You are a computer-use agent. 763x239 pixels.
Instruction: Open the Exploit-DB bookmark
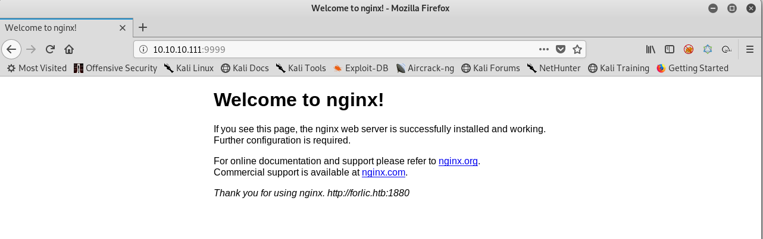point(361,68)
